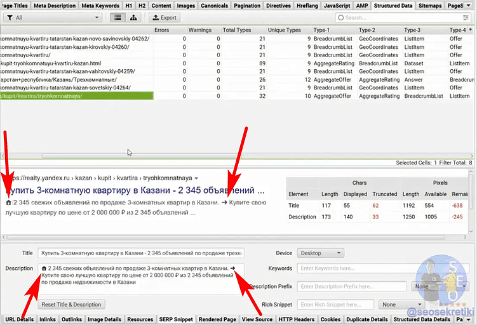The image size is (477, 325).
Task: Switch to the H1 tab
Action: (x=129, y=6)
